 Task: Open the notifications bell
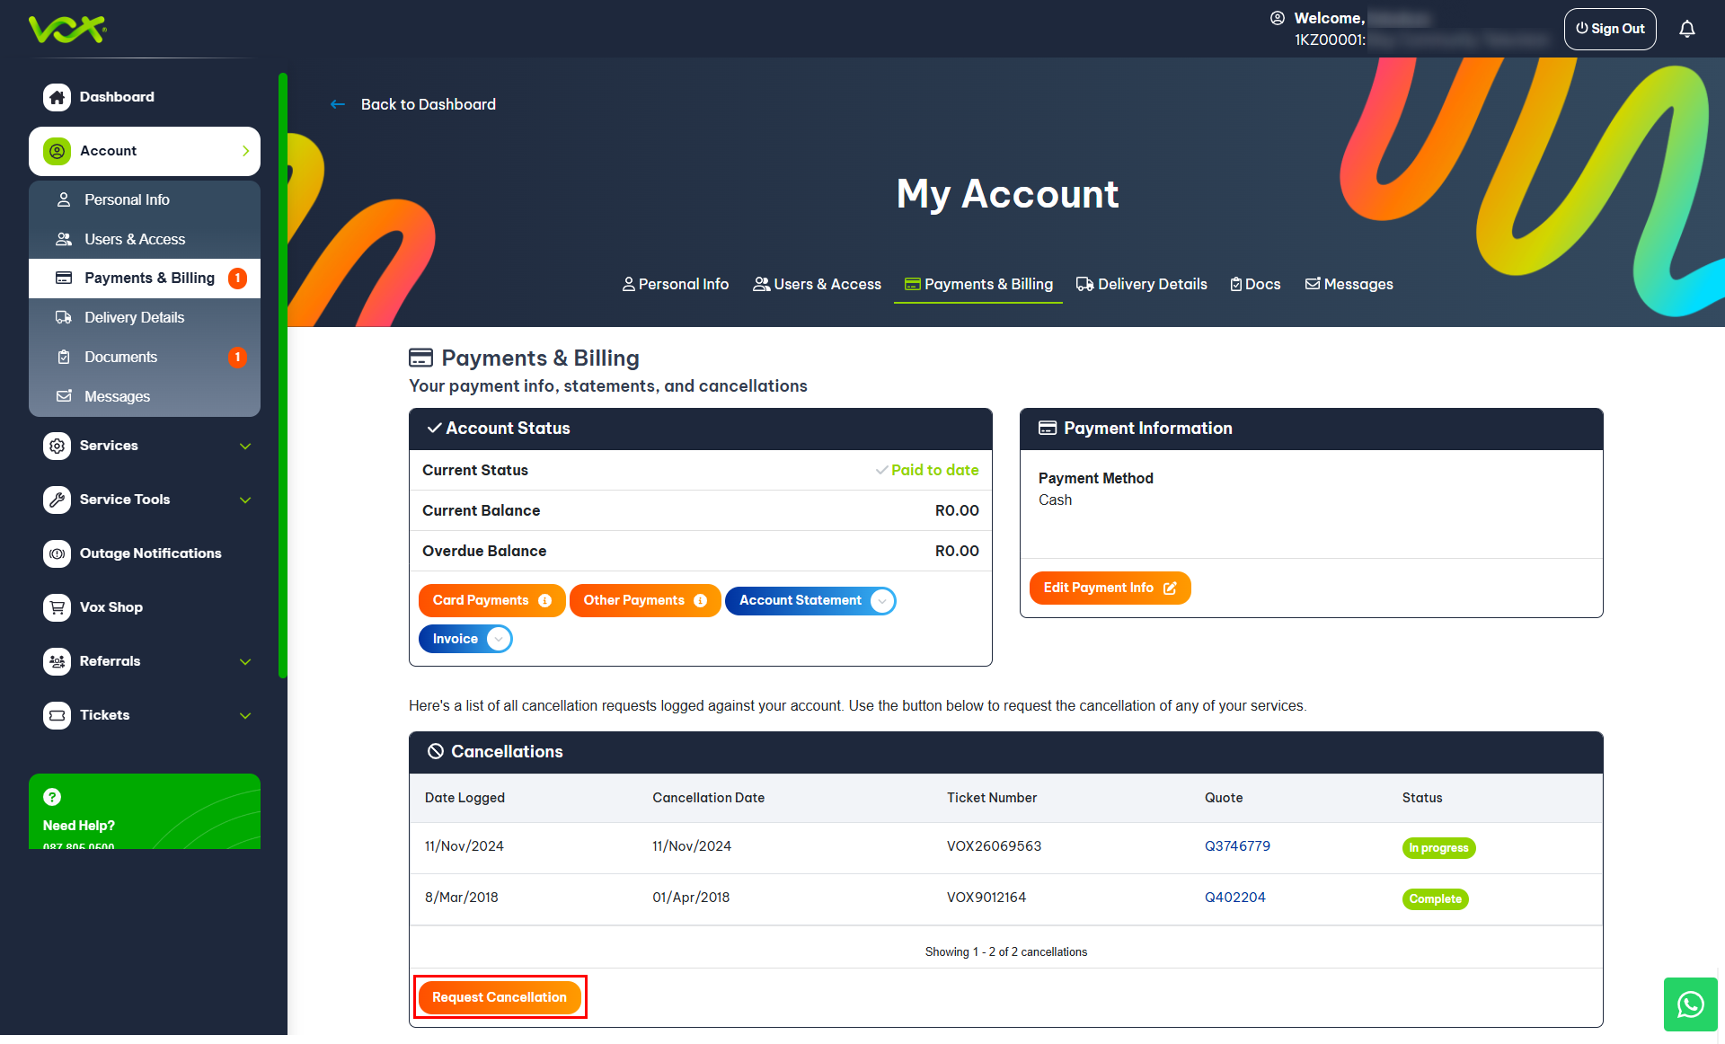pyautogui.click(x=1687, y=29)
